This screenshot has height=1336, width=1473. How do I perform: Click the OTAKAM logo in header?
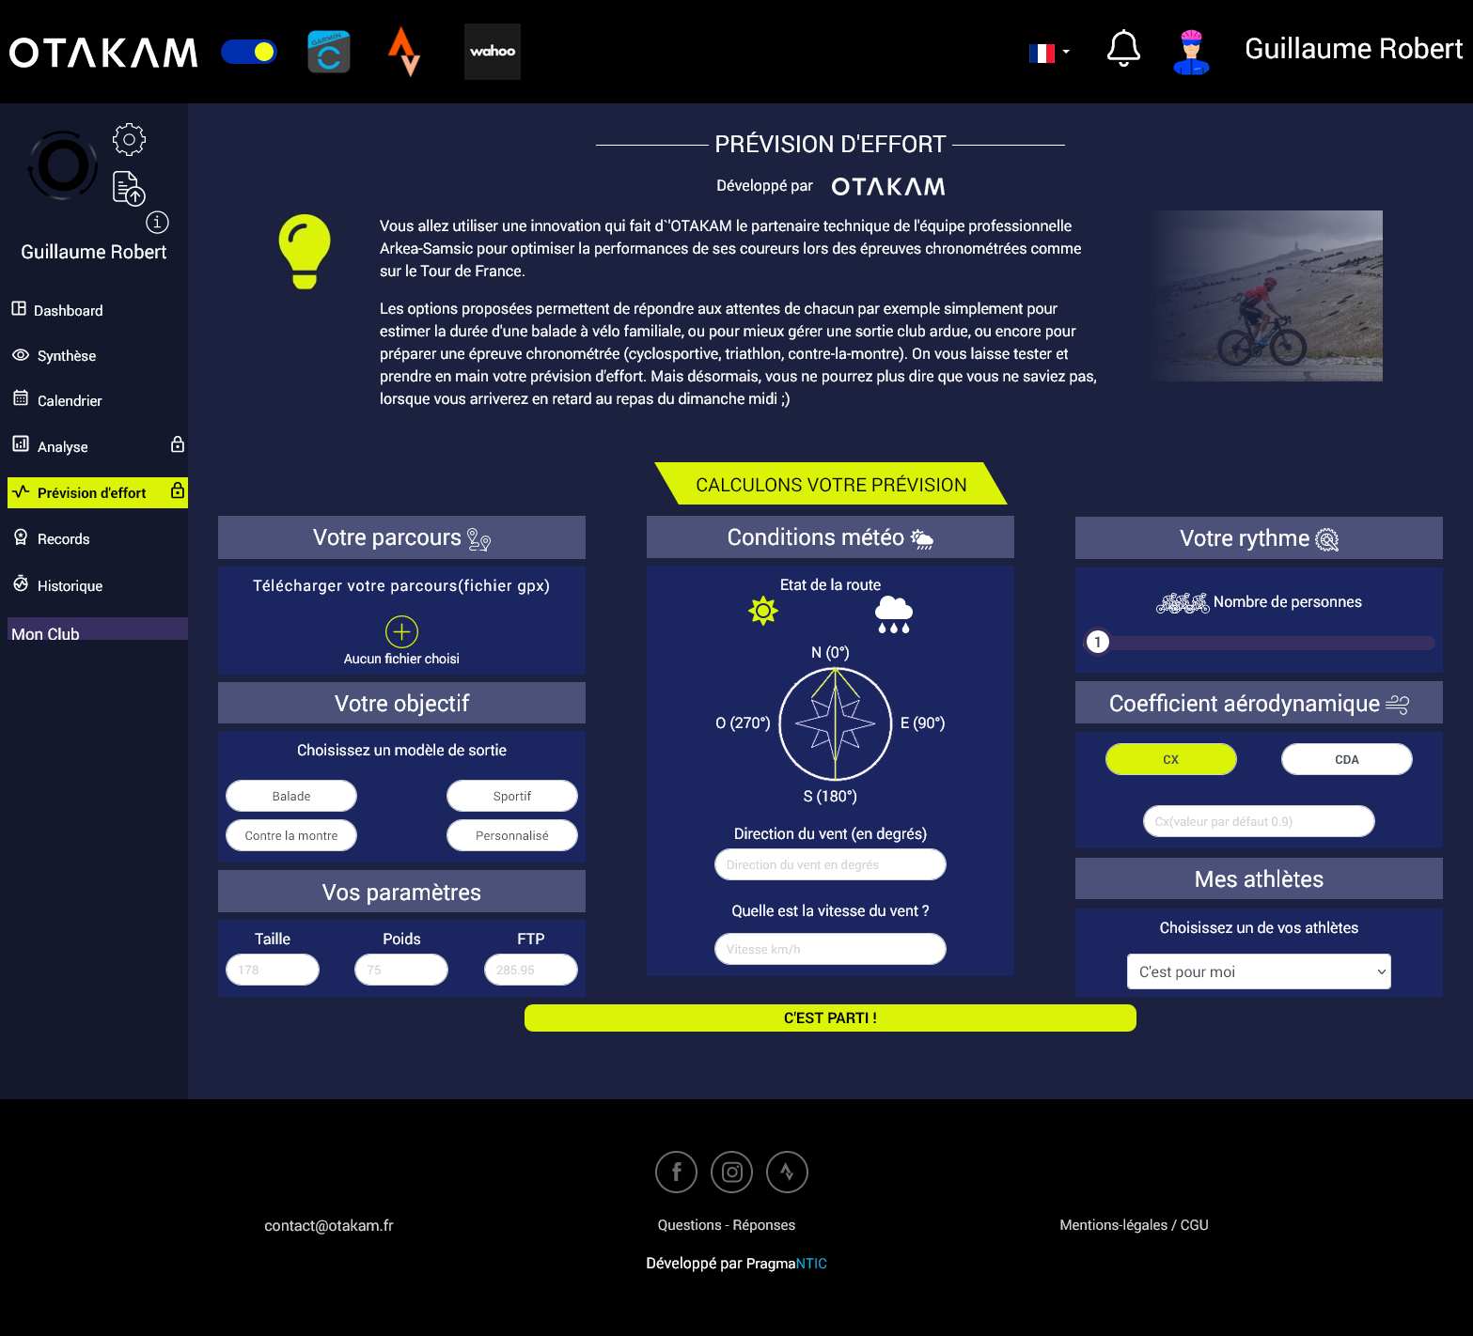click(x=103, y=53)
